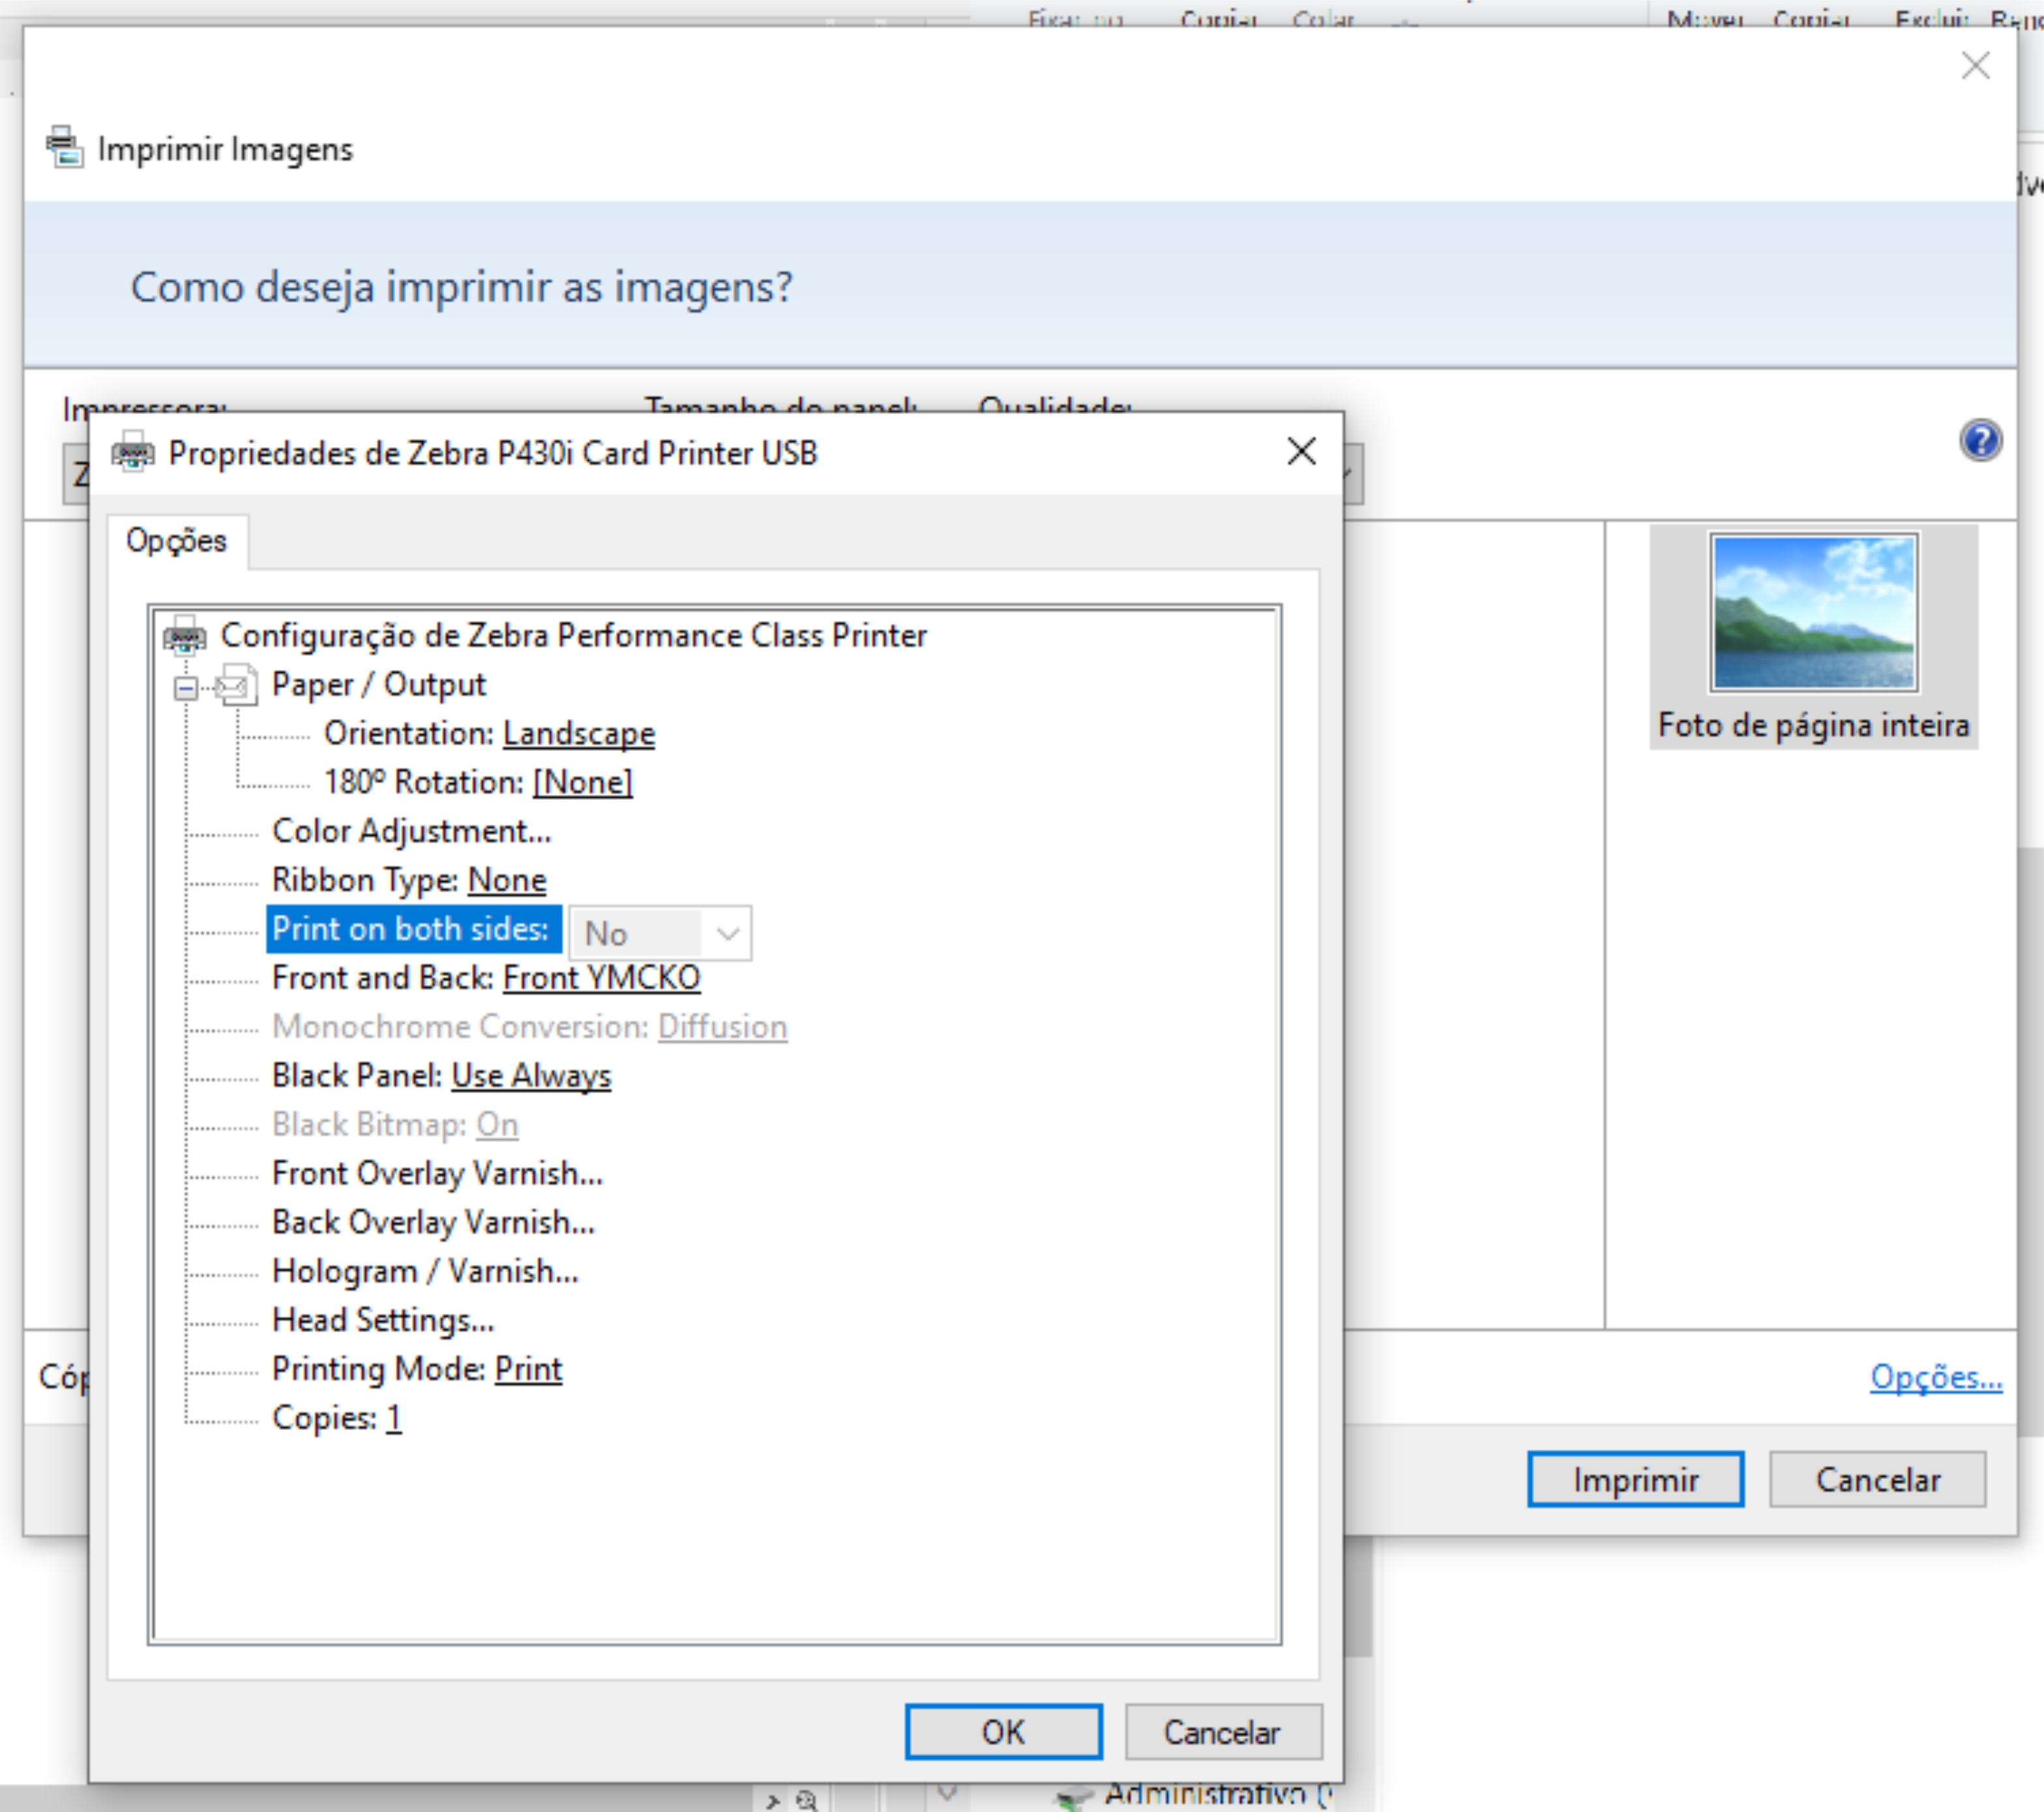Click the Ribbon Type None value
Viewport: 2044px width, 1812px height.
[x=507, y=881]
